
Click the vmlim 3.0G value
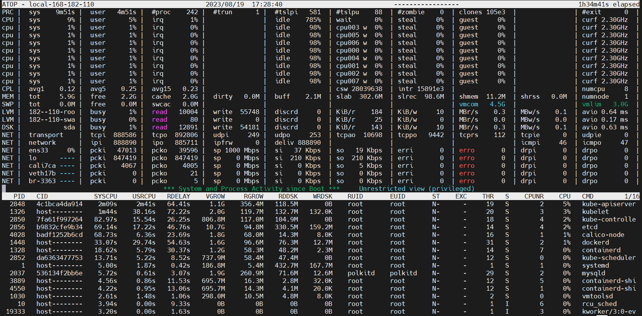tap(605, 104)
